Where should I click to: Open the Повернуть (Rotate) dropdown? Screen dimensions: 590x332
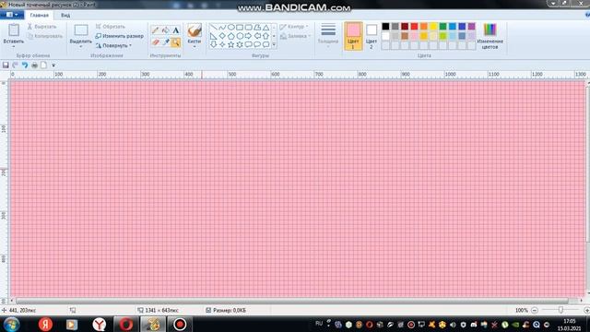point(113,45)
